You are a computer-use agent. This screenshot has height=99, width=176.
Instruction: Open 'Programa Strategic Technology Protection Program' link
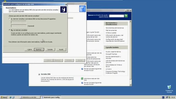(x=115, y=72)
